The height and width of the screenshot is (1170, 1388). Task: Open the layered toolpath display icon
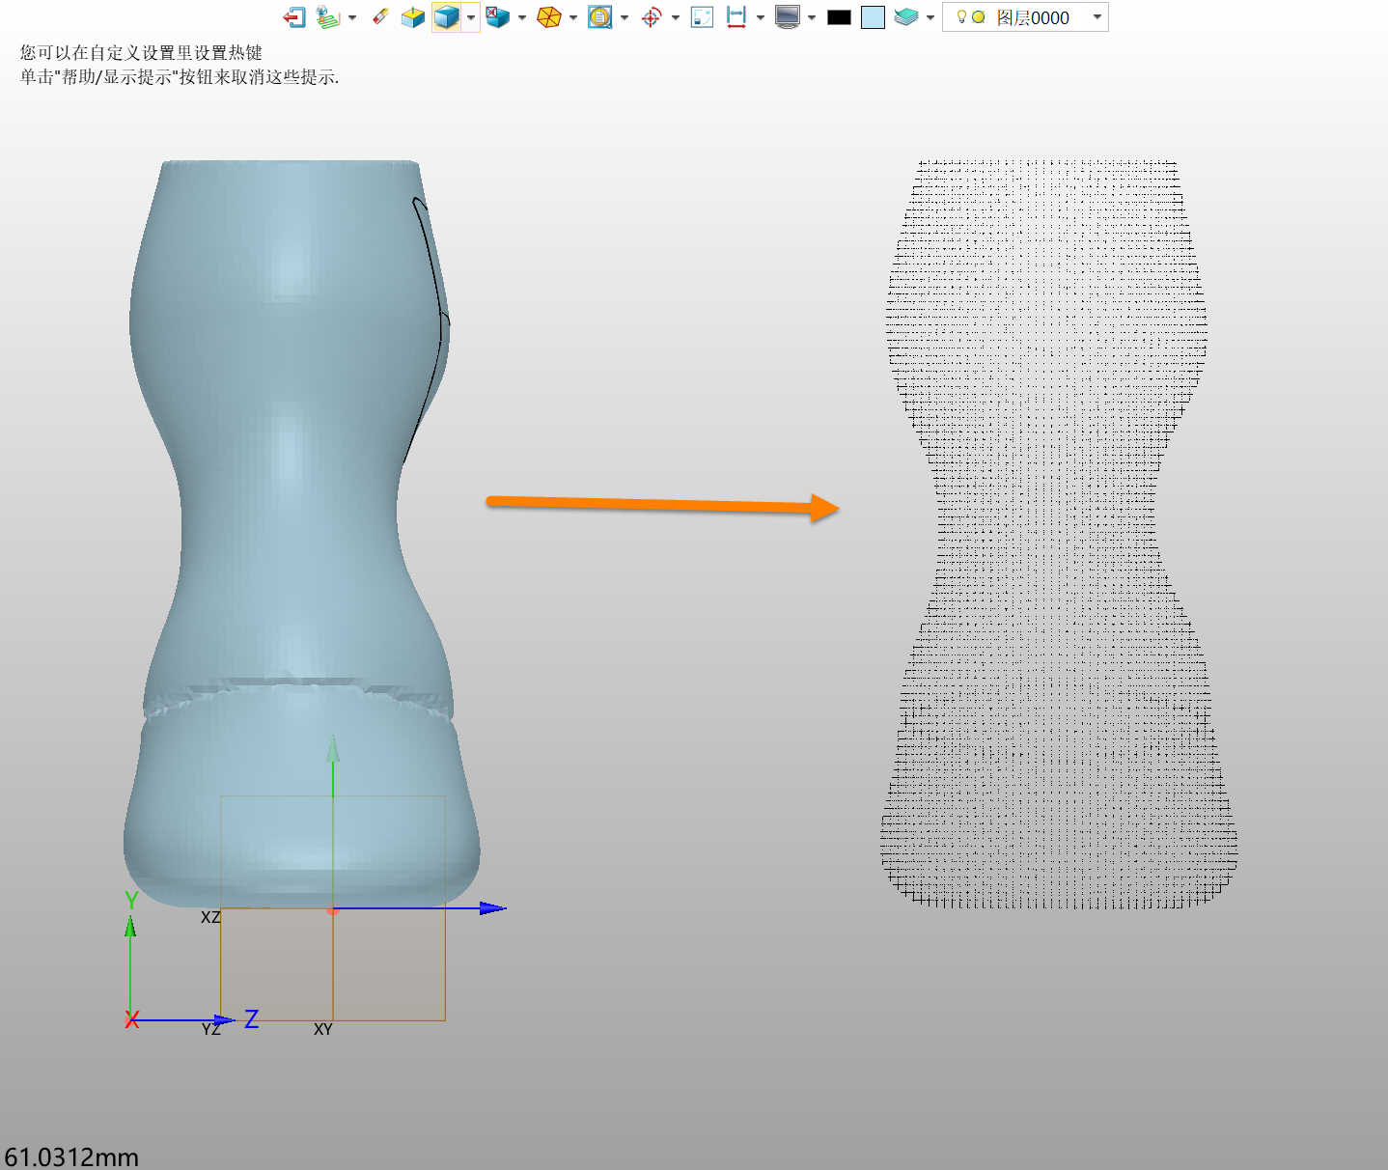tap(328, 17)
